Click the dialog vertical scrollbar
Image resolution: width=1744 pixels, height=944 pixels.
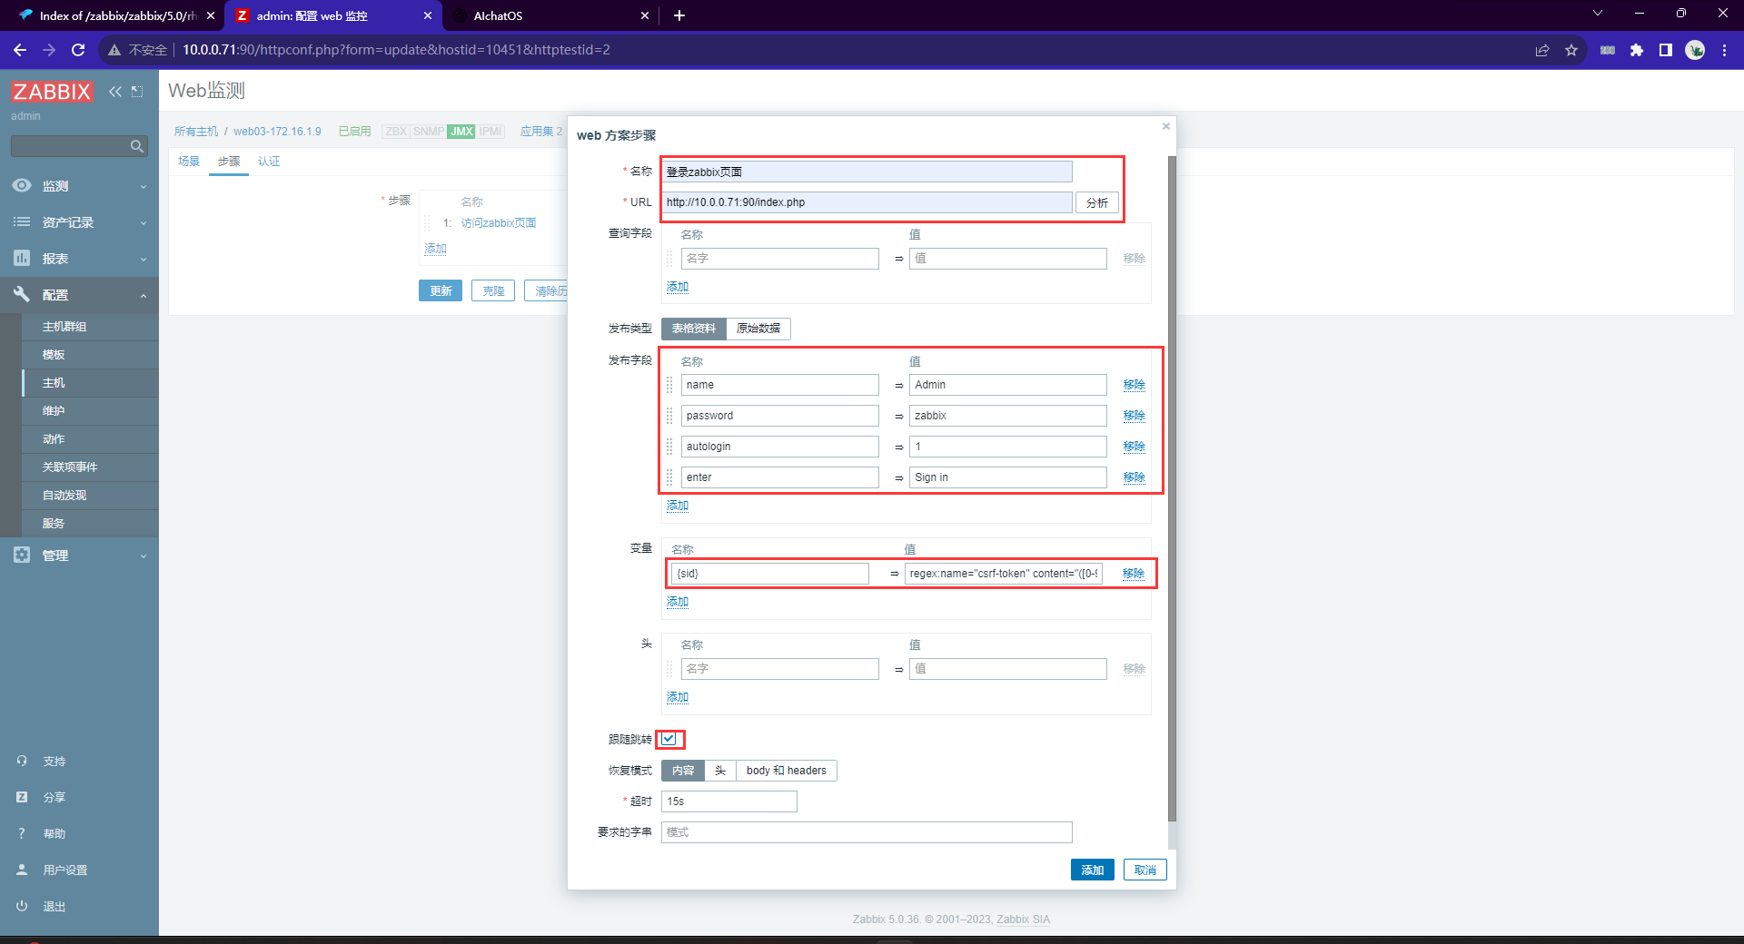click(1172, 490)
